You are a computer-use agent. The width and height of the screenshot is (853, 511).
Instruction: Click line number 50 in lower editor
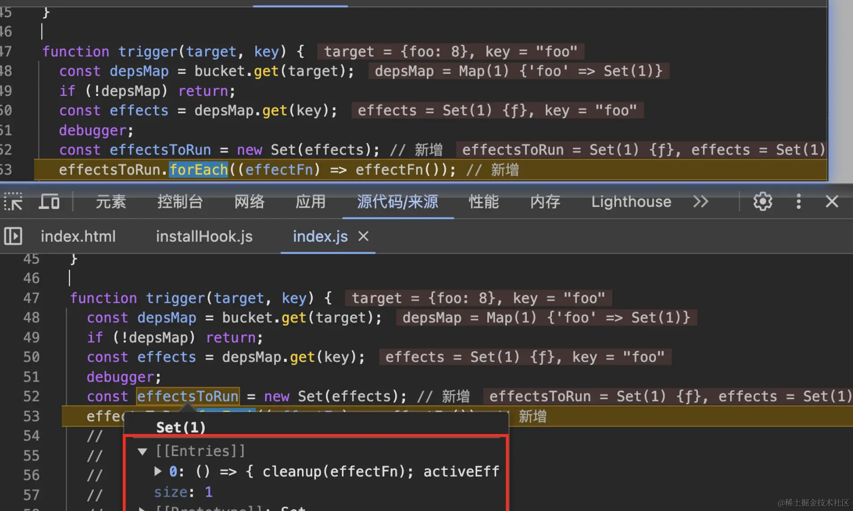click(31, 357)
